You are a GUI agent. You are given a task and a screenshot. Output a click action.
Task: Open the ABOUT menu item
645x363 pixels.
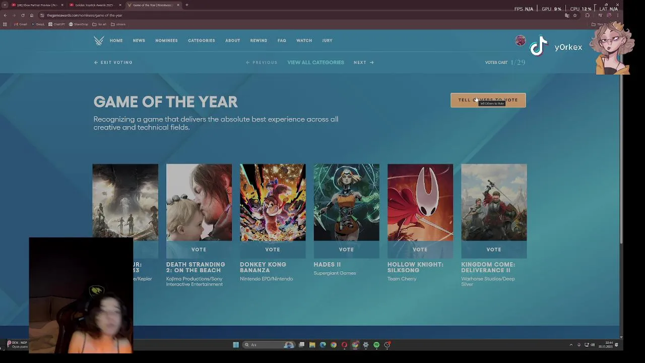[232, 40]
